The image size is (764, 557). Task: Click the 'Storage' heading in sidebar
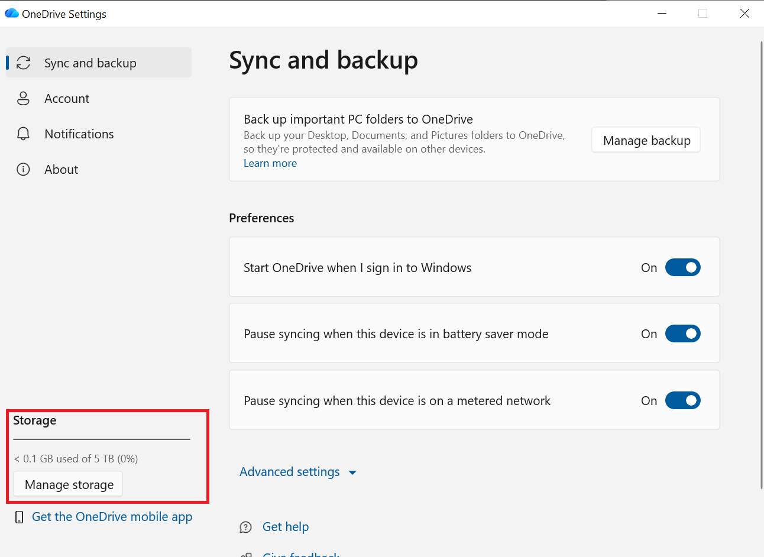[35, 420]
